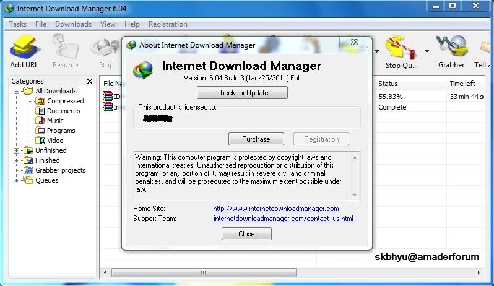The height and width of the screenshot is (286, 494).
Task: Click the Unfinished folder icon
Action: point(28,150)
